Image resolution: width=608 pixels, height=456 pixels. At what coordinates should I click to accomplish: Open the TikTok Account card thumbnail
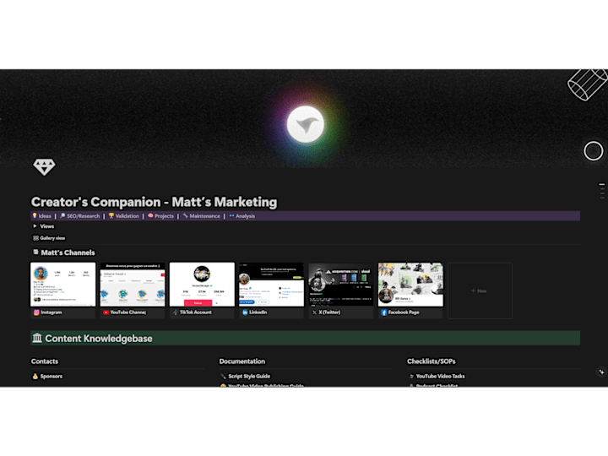coord(202,285)
